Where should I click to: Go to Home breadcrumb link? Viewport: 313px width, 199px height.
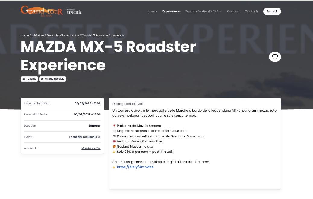[x=24, y=35]
